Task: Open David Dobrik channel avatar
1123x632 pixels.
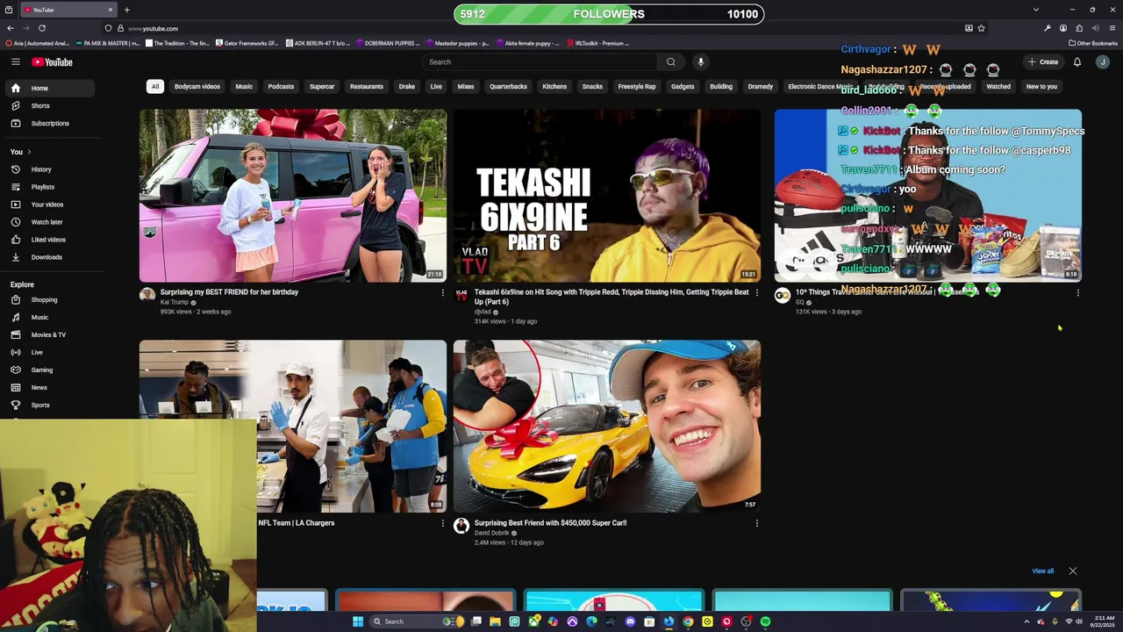Action: (461, 526)
